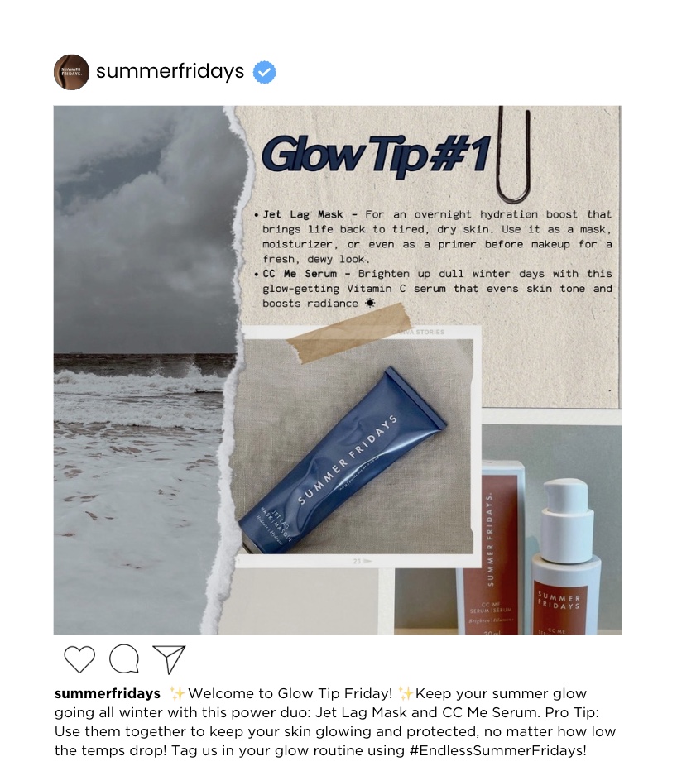Screen dimensions: 677x771
Task: Click the paperclip graphic on the post
Action: pyautogui.click(x=515, y=155)
